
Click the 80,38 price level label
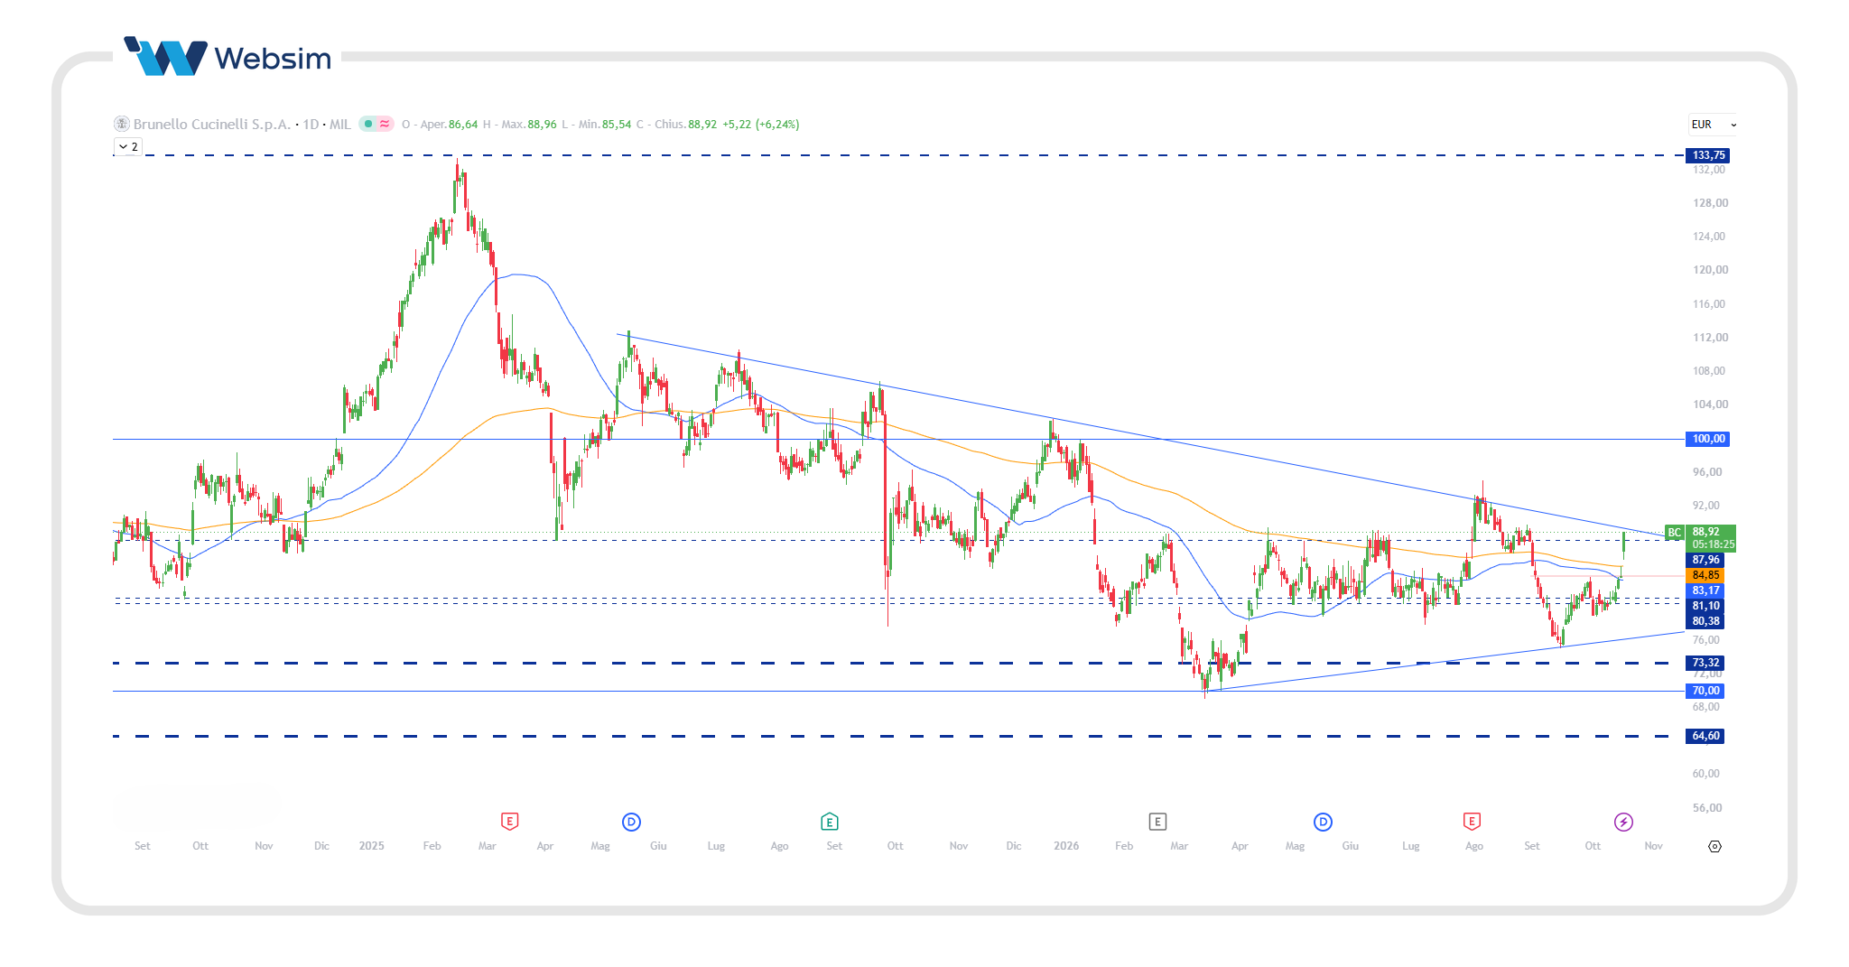[x=1705, y=621]
